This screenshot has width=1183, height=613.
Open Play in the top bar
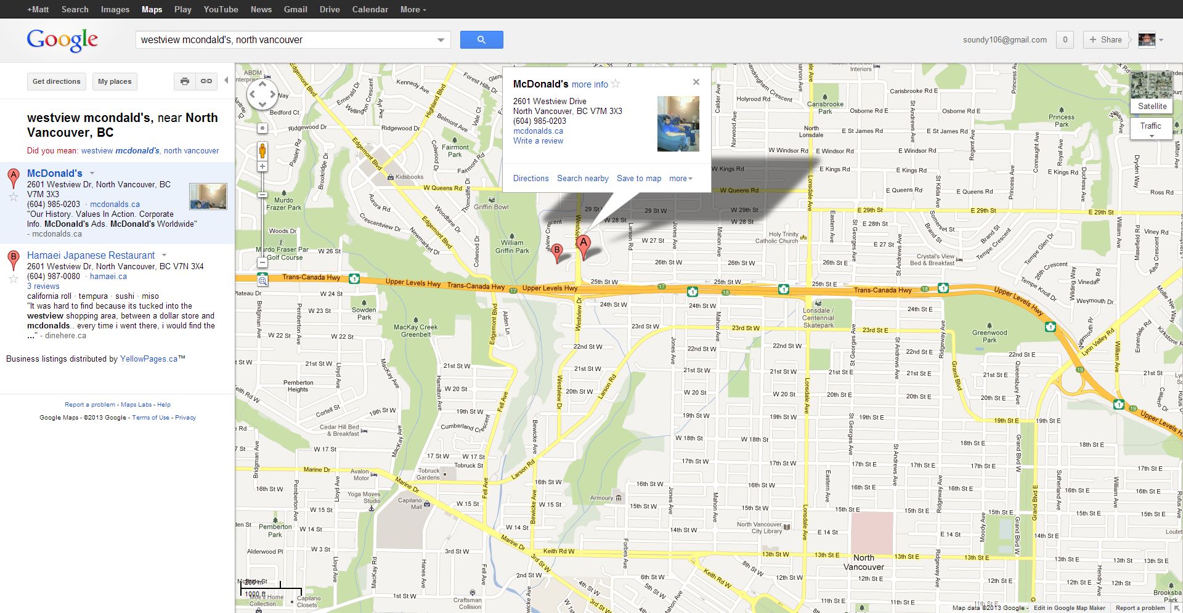point(183,9)
